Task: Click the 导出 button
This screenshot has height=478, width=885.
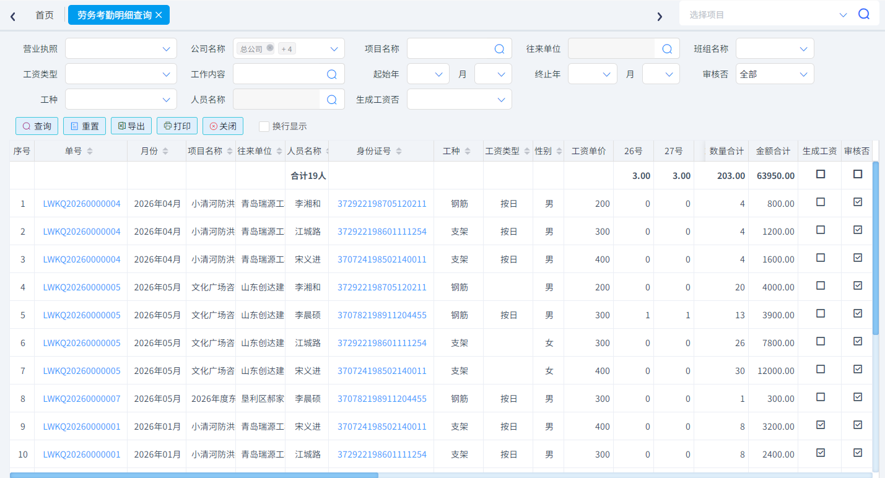Action: (x=131, y=126)
